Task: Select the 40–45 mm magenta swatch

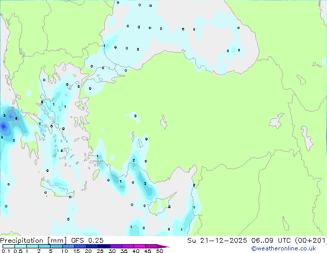Action: click(x=140, y=246)
